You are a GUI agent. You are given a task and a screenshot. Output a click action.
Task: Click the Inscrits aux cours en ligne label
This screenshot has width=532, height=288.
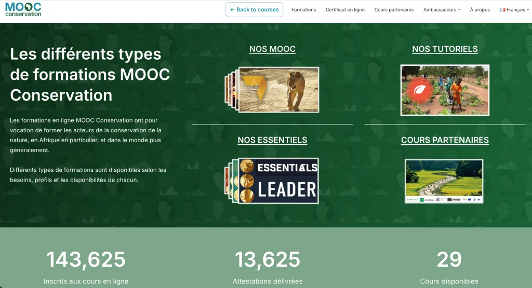(86, 281)
